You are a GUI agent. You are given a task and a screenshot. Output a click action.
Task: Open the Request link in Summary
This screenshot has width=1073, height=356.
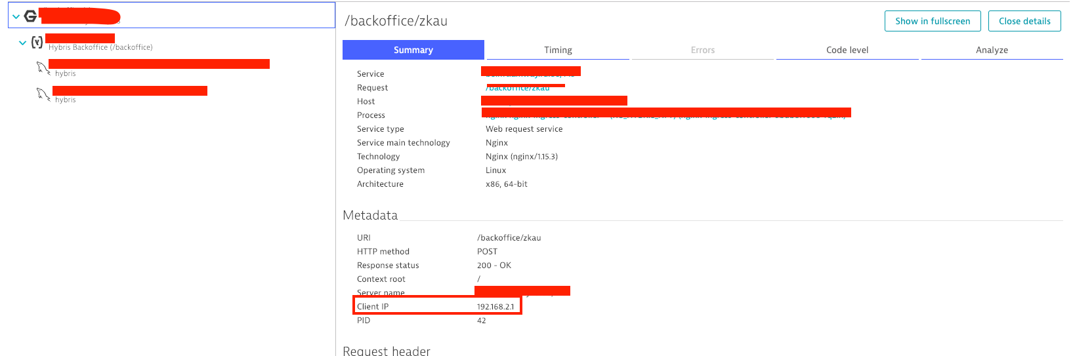[x=518, y=88]
